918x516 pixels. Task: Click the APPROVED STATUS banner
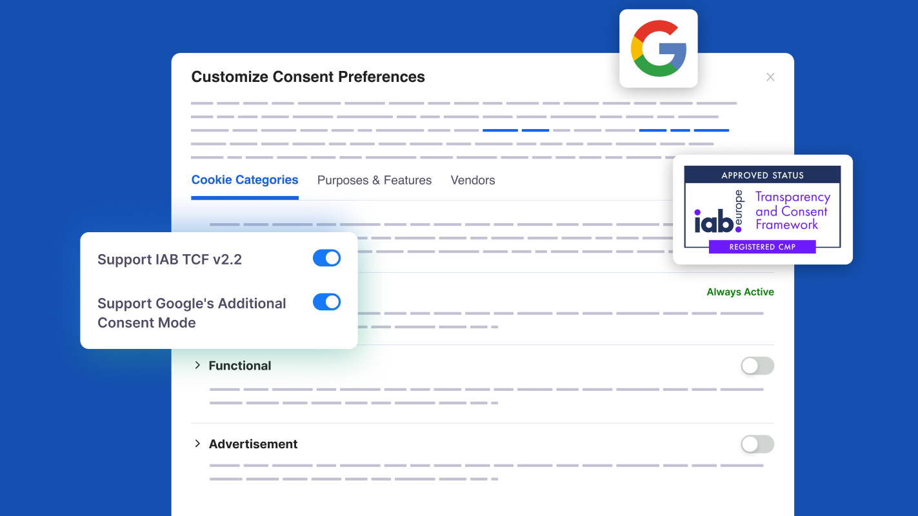click(x=763, y=175)
